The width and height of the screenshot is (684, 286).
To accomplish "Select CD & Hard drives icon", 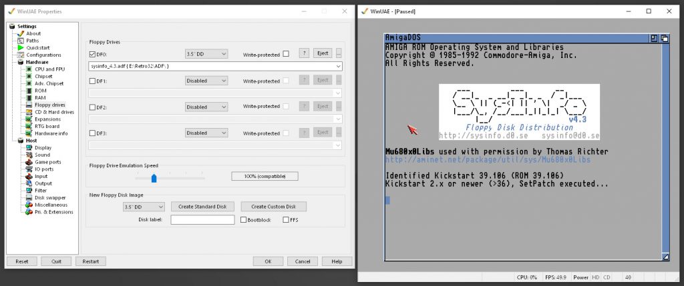I will pyautogui.click(x=29, y=112).
